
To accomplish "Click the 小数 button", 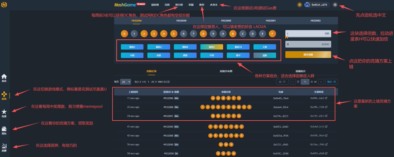I will tap(132, 55).
